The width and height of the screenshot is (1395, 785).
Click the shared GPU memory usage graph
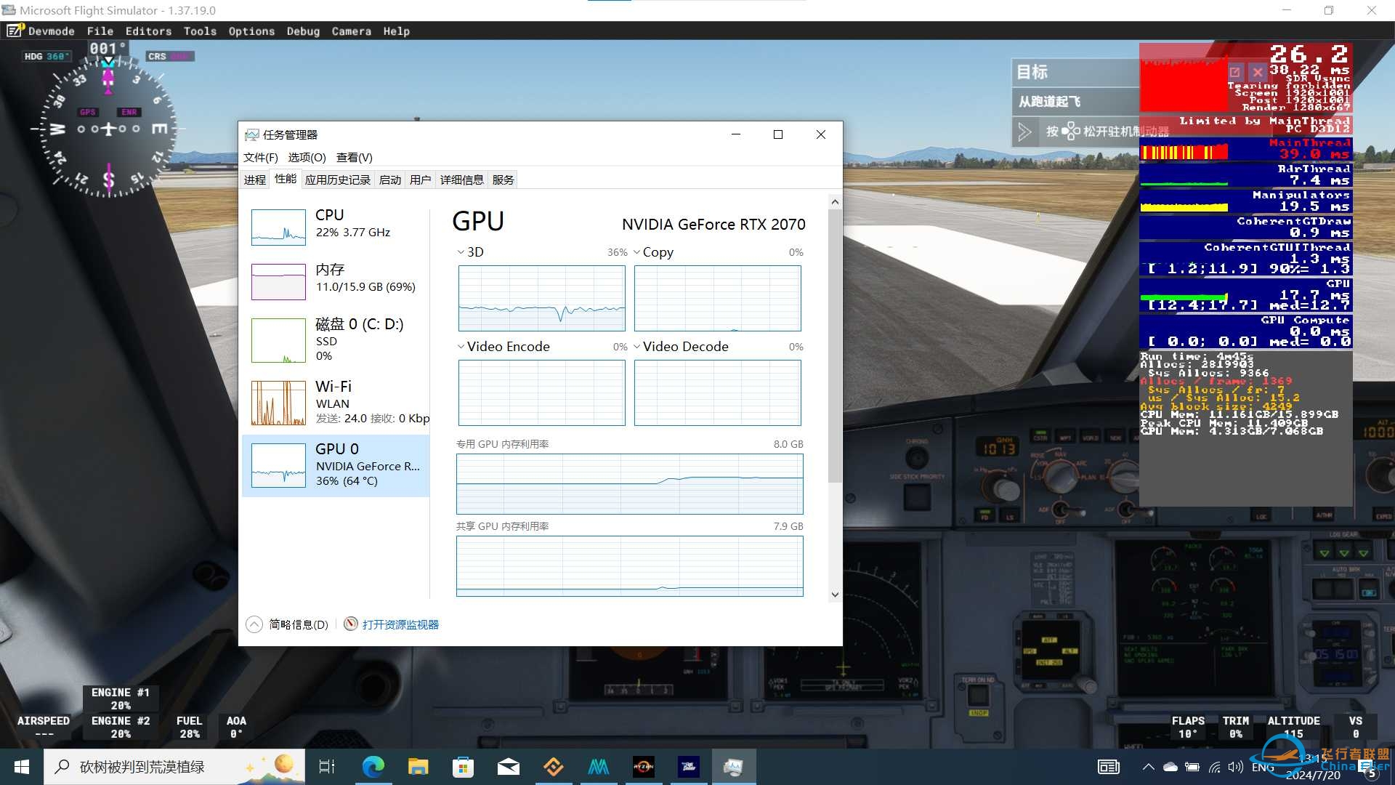[629, 566]
